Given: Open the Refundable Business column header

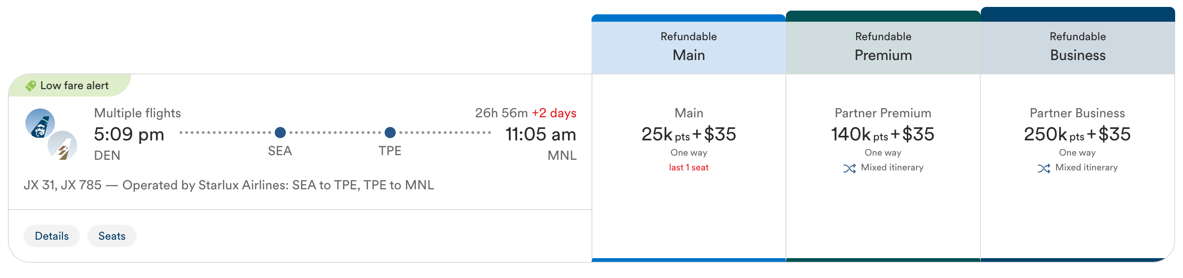Looking at the screenshot, I should tap(1077, 47).
